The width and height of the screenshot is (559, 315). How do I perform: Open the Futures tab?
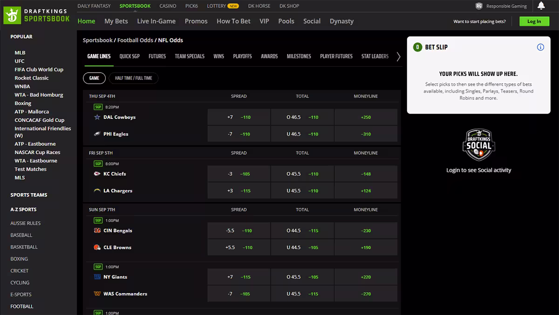click(x=157, y=56)
